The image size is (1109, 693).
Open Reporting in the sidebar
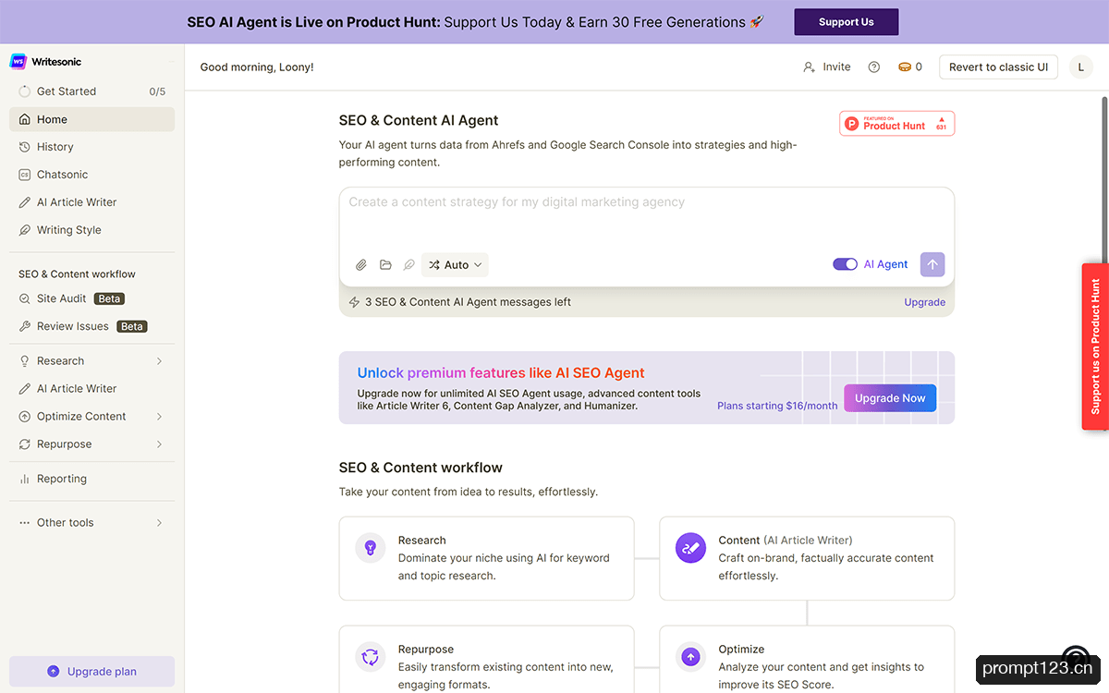pyautogui.click(x=91, y=479)
